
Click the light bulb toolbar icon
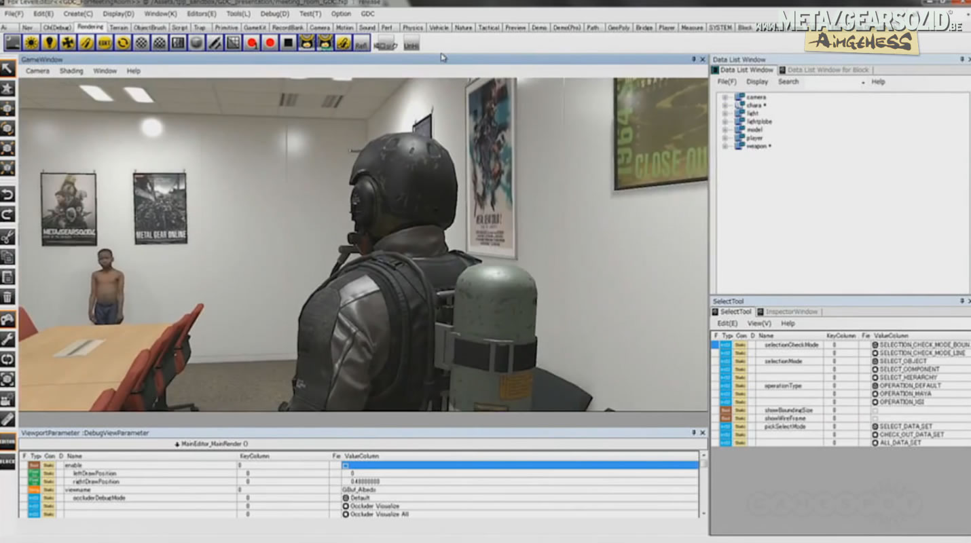pyautogui.click(x=49, y=43)
